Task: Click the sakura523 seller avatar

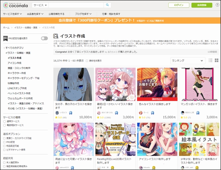Action: click(57, 167)
